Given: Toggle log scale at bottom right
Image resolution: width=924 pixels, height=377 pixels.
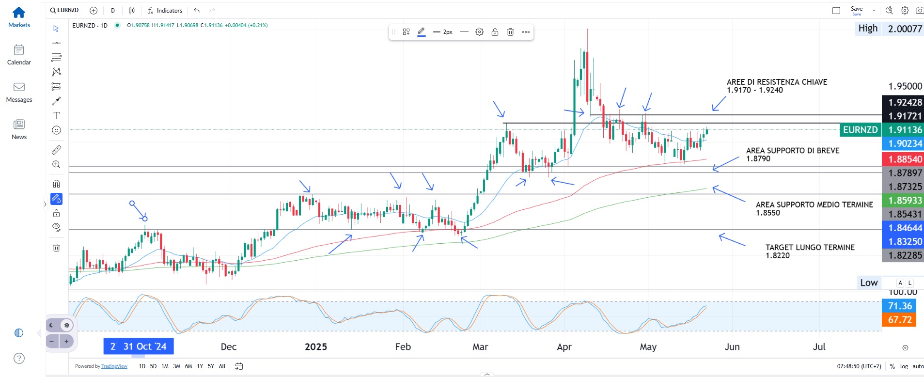Looking at the screenshot, I should 904,366.
